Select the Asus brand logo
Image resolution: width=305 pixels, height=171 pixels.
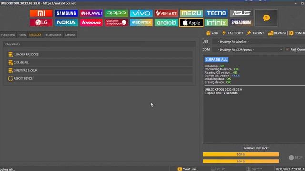[242, 13]
